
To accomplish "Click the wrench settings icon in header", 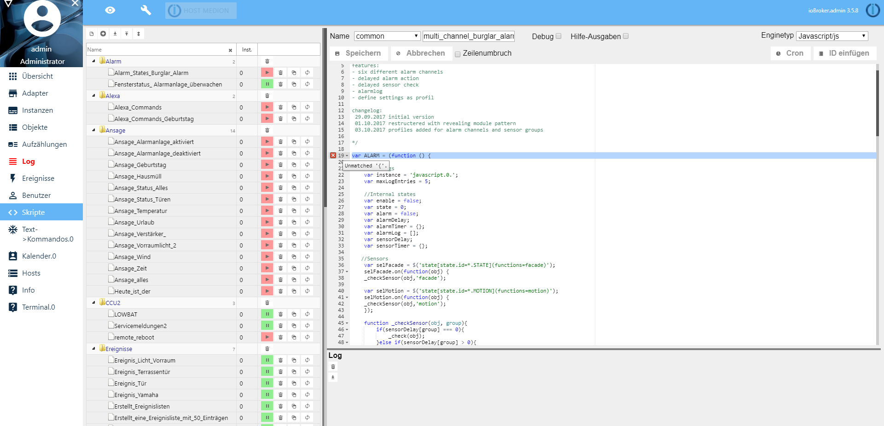I will [x=145, y=10].
